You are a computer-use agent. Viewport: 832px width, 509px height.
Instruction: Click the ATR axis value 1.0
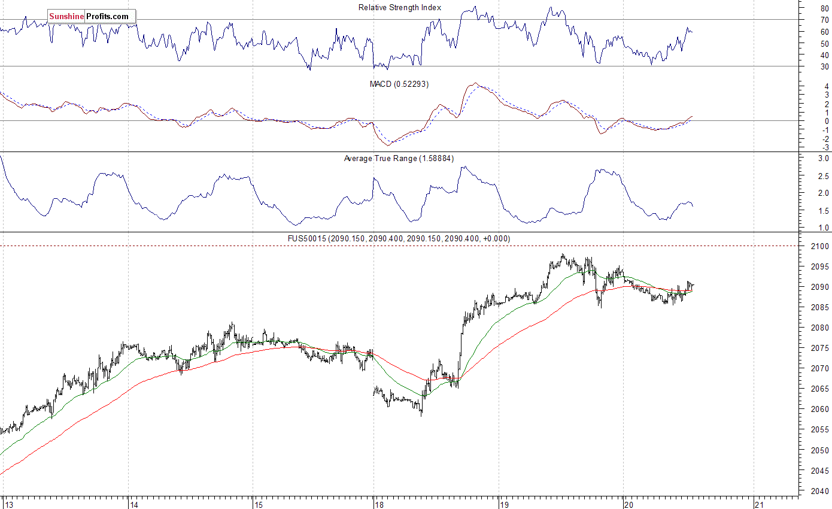823,228
